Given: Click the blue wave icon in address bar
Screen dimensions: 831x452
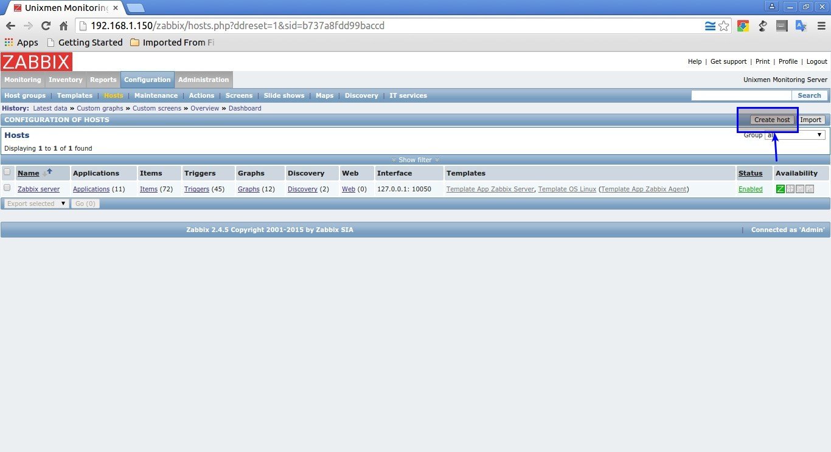Looking at the screenshot, I should coord(710,26).
